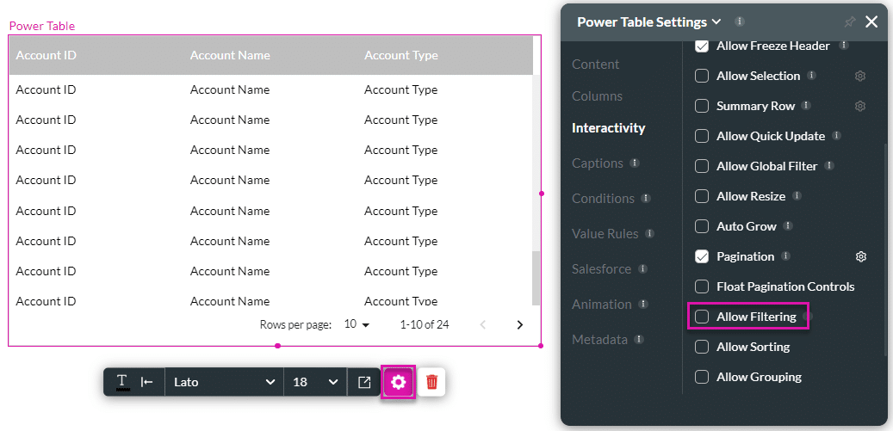Enable Allow Quick Update checkbox
The height and width of the screenshot is (431, 893).
click(702, 136)
